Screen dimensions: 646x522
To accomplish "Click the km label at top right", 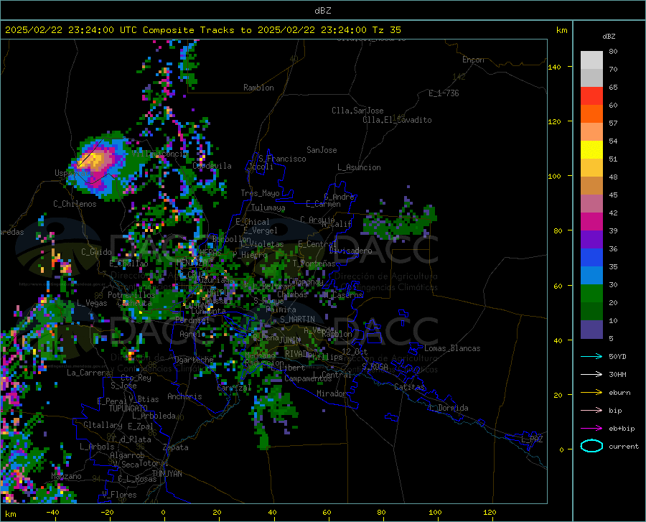I will pyautogui.click(x=561, y=30).
